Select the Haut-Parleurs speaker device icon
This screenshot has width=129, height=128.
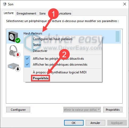(13, 37)
